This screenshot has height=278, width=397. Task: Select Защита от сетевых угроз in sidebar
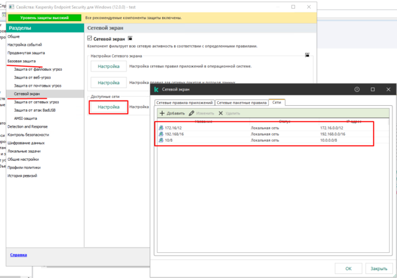point(36,102)
